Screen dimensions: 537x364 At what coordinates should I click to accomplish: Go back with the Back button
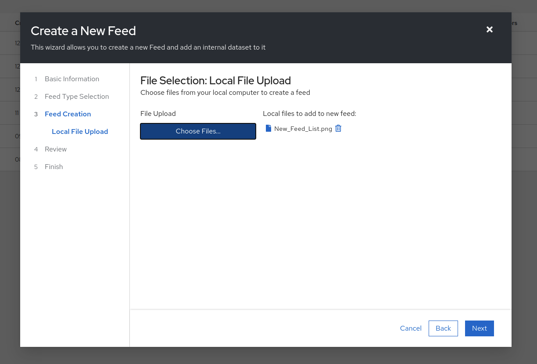click(x=443, y=328)
